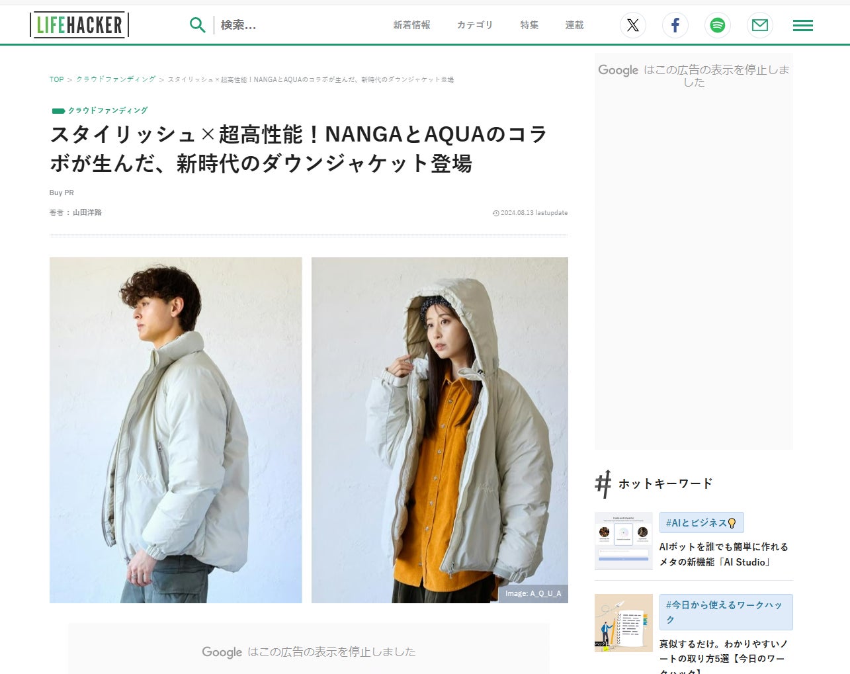The width and height of the screenshot is (850, 674).
Task: Open the hamburger menu icon
Action: [x=803, y=25]
